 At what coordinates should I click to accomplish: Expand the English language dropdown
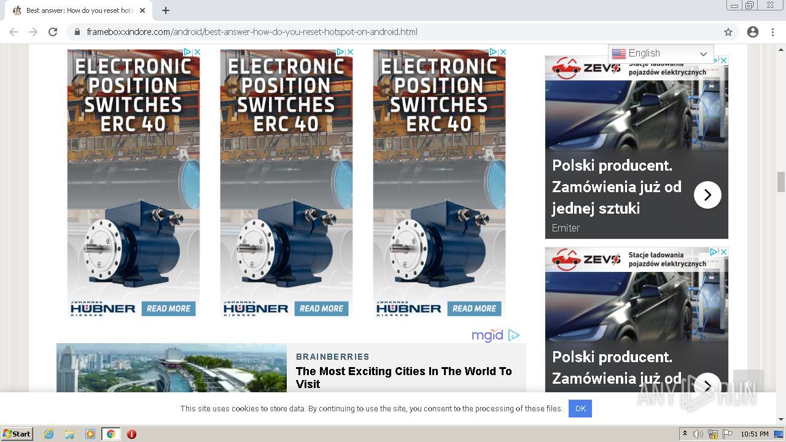pos(661,53)
